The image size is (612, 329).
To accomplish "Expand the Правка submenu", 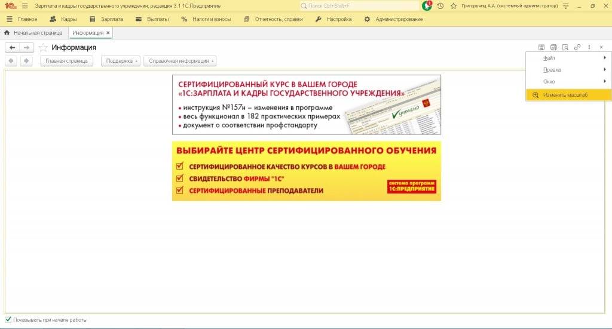I will pos(569,70).
